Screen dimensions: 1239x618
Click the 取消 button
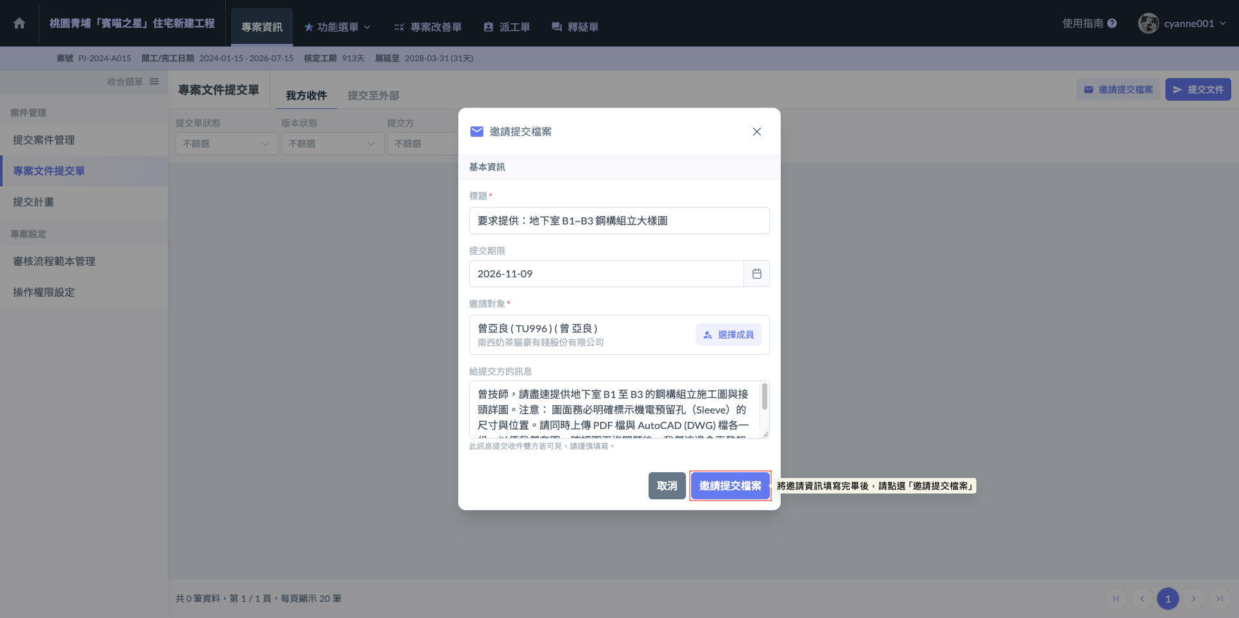click(x=667, y=486)
